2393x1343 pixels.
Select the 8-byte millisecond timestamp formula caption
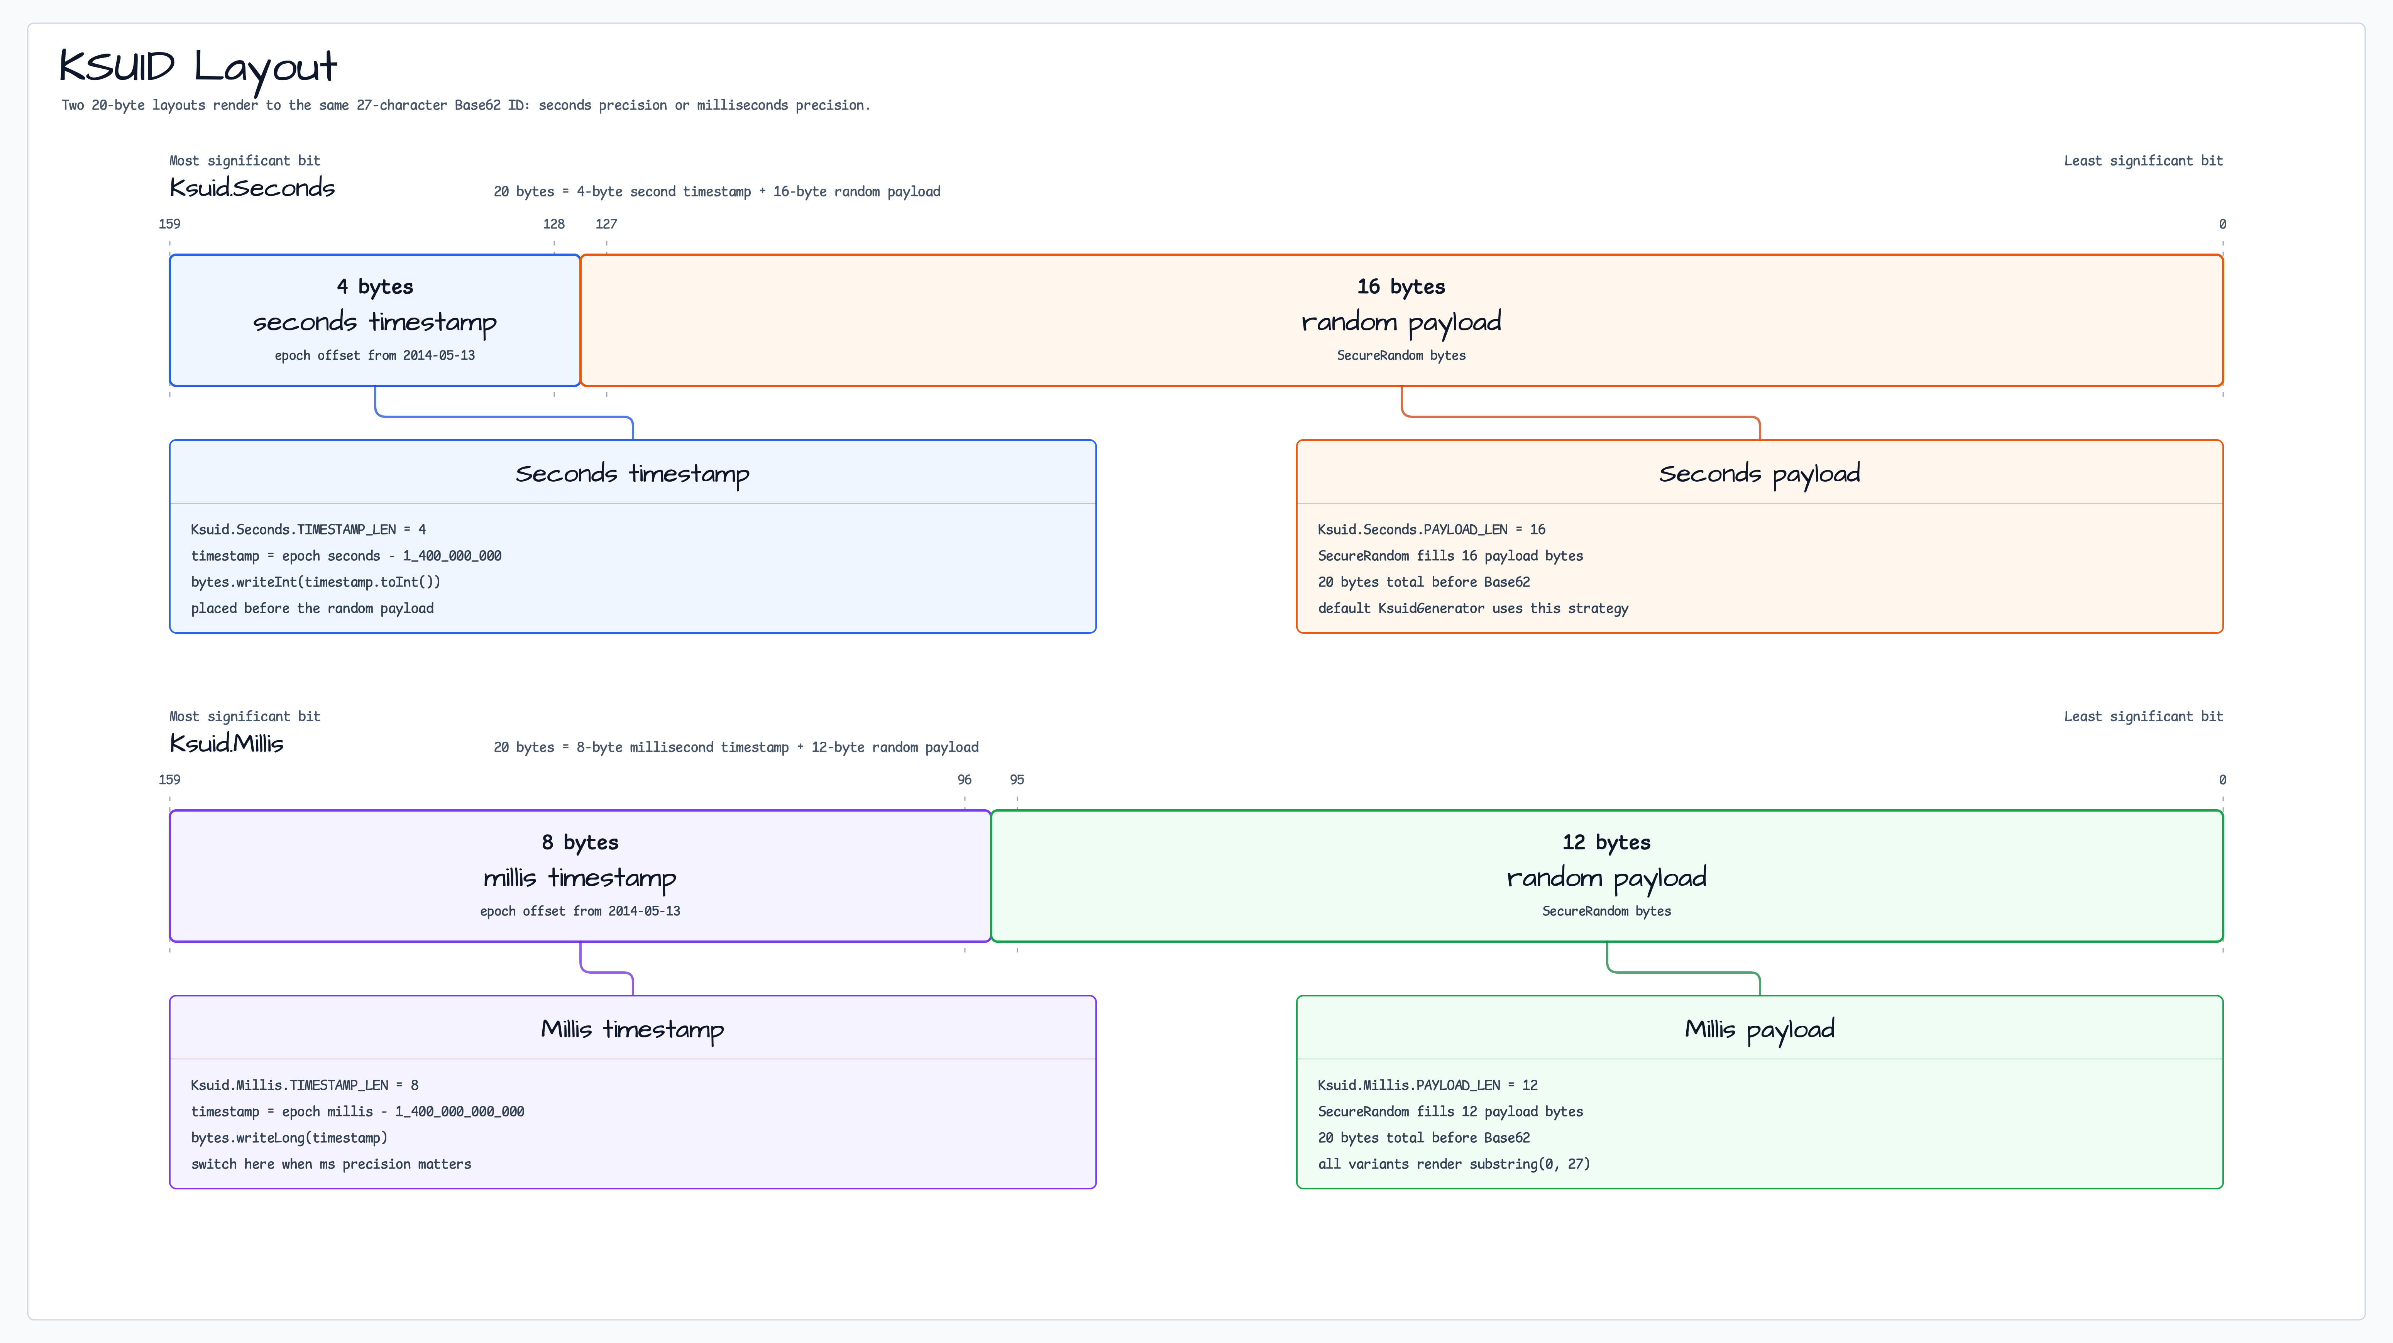click(x=736, y=747)
